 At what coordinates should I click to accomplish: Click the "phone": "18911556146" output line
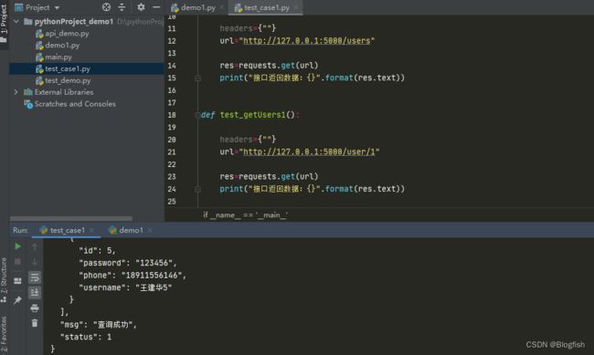pos(133,275)
